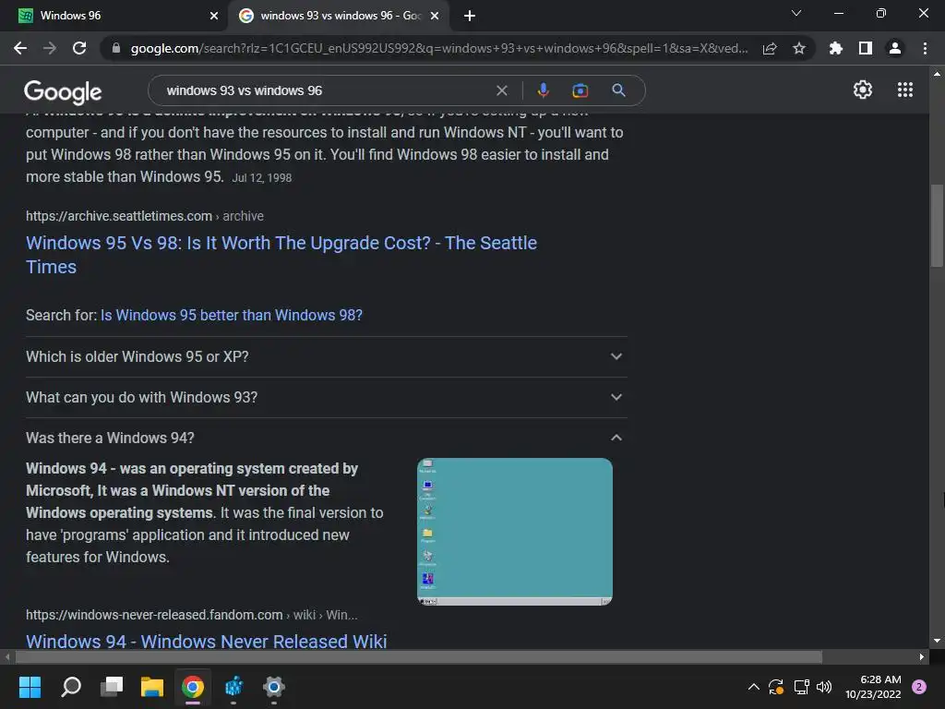This screenshot has width=945, height=709.
Task: Close the Google search tab
Action: coord(435,16)
